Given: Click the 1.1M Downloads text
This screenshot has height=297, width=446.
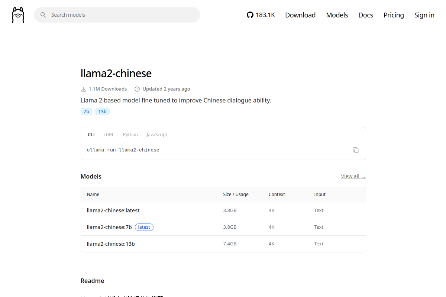Looking at the screenshot, I should point(108,89).
